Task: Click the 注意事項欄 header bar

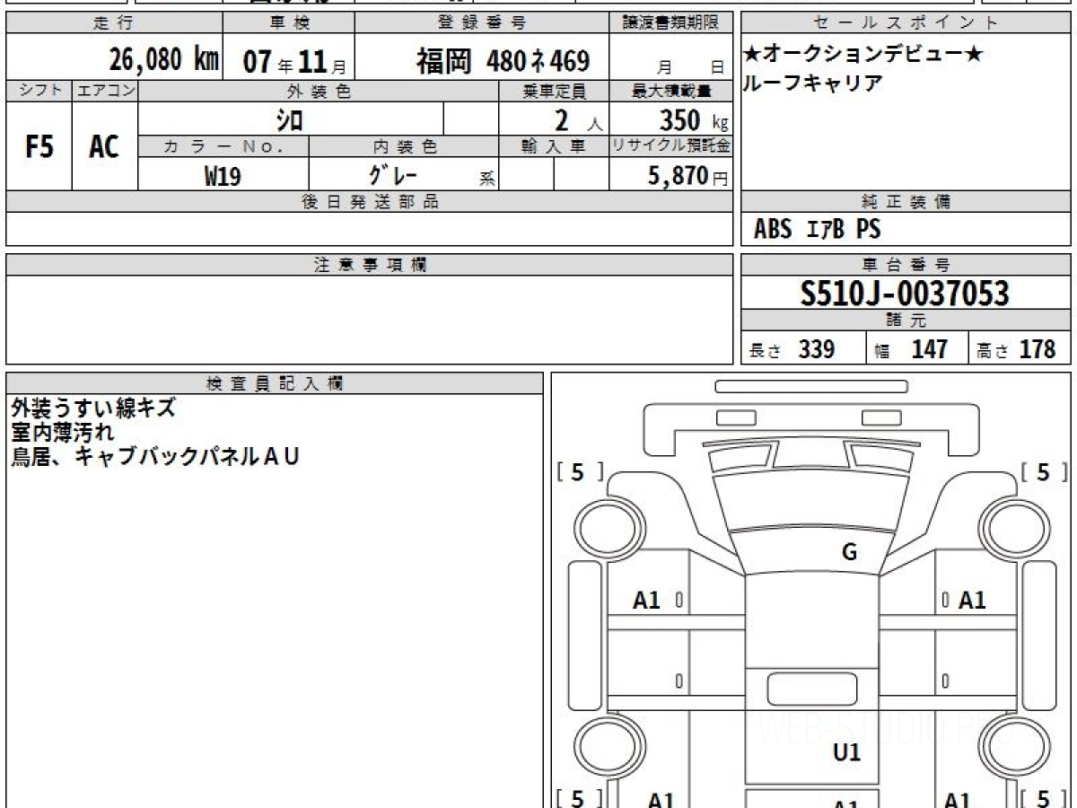Action: click(370, 265)
